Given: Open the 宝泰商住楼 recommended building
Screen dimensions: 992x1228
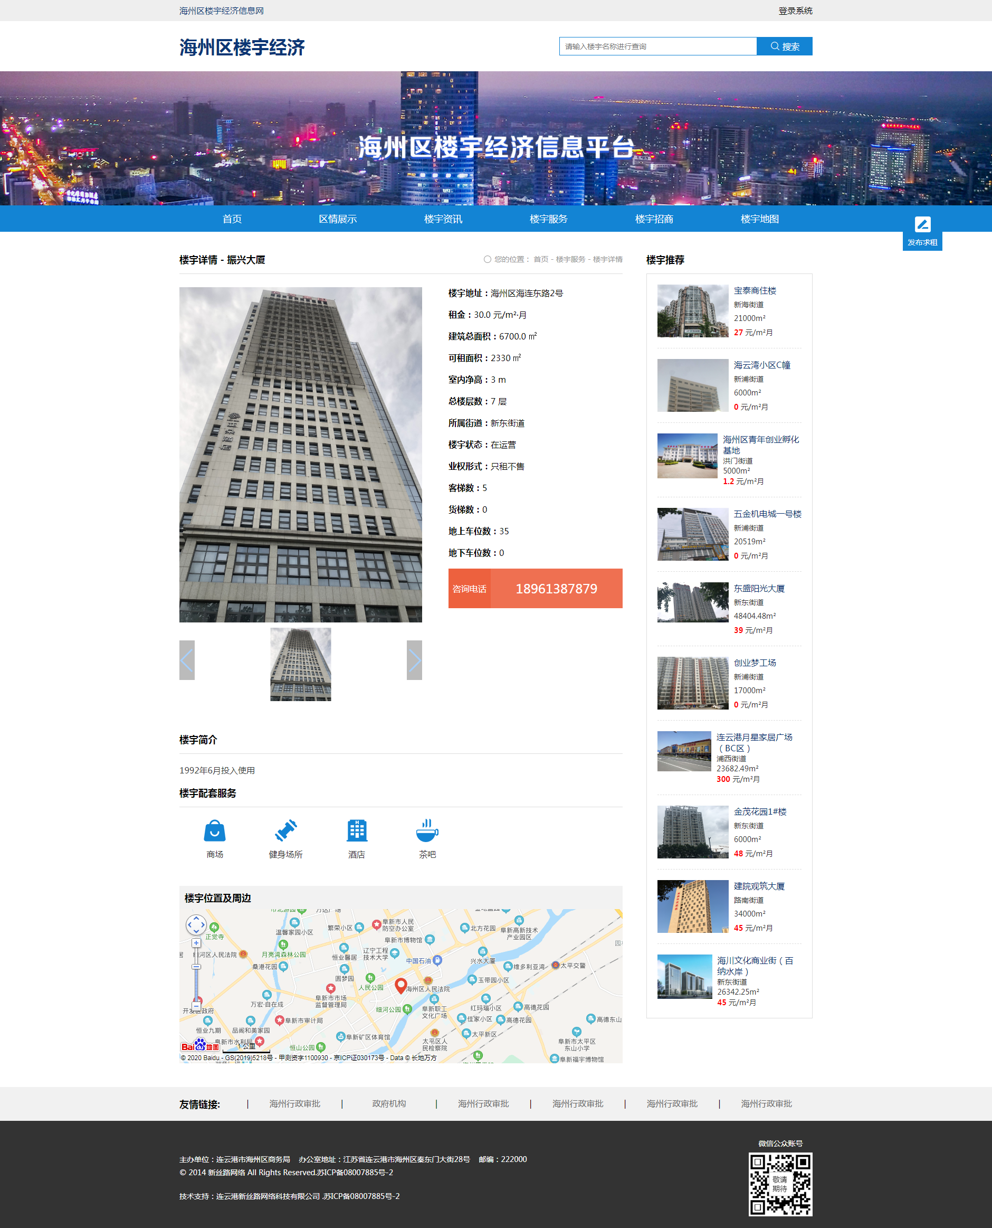Looking at the screenshot, I should tap(754, 290).
